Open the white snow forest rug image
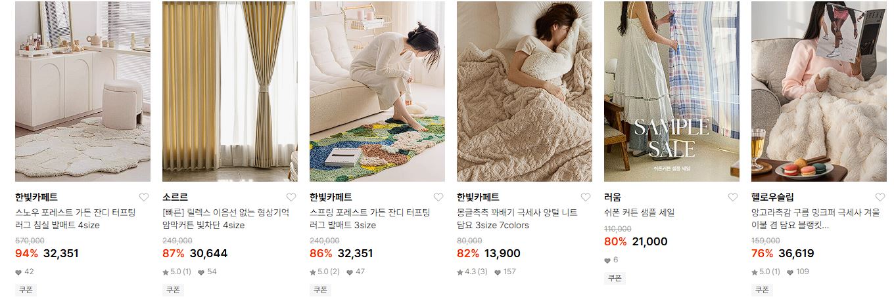The width and height of the screenshot is (894, 305). [x=83, y=91]
